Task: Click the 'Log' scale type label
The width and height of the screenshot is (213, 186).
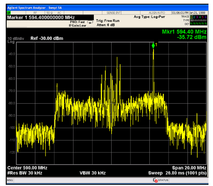Action: coord(11,42)
